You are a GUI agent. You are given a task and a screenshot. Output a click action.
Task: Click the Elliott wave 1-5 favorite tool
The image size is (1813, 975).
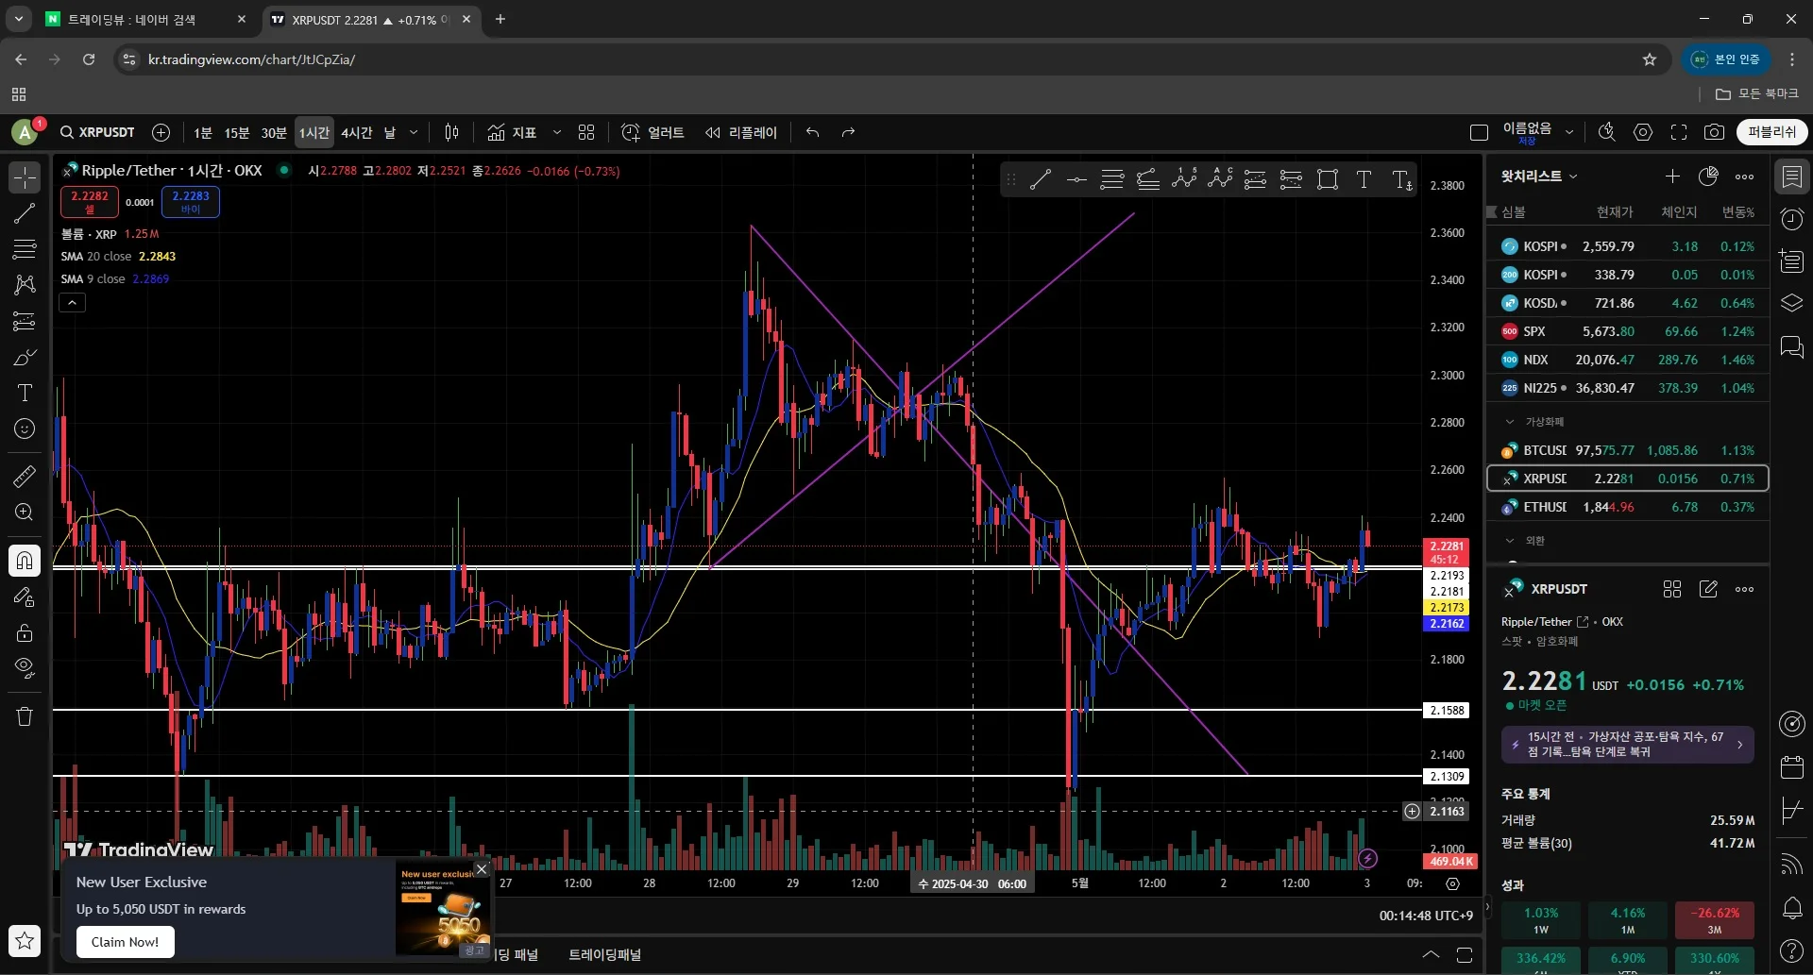pos(1184,178)
